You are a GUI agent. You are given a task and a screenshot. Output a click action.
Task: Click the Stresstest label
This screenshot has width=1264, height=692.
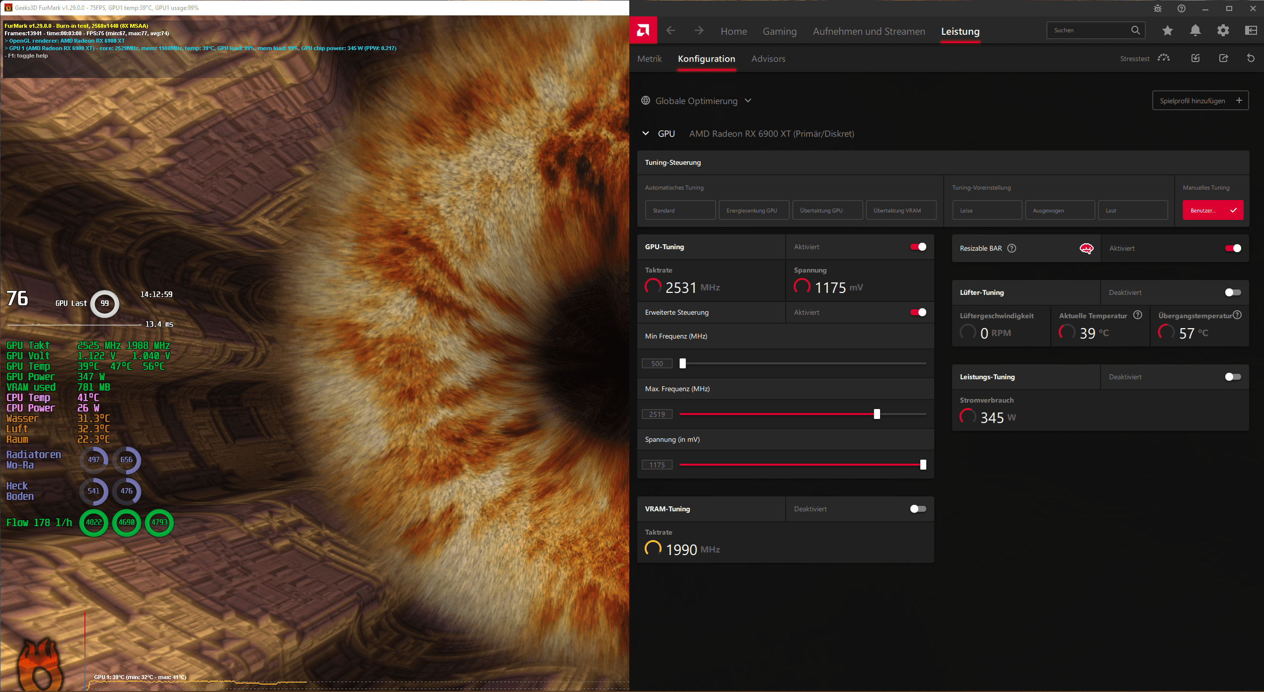[x=1135, y=59]
